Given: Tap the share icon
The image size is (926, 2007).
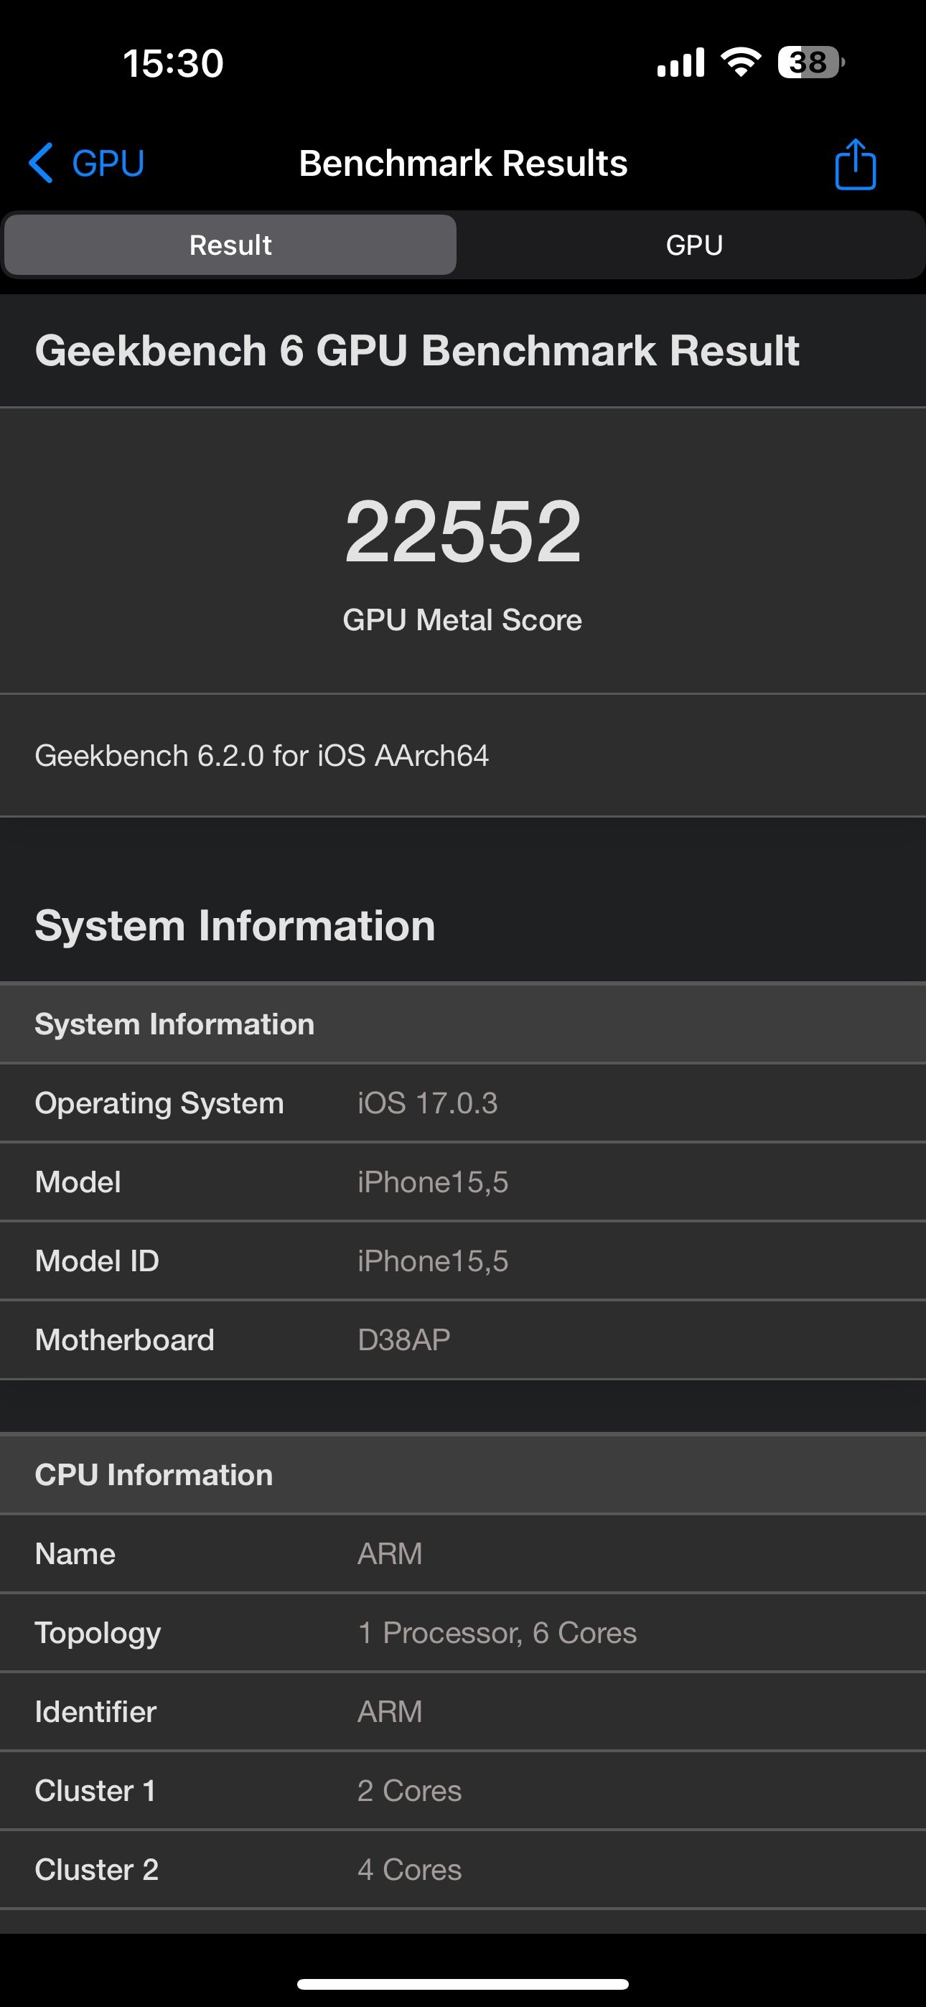Looking at the screenshot, I should coord(855,164).
